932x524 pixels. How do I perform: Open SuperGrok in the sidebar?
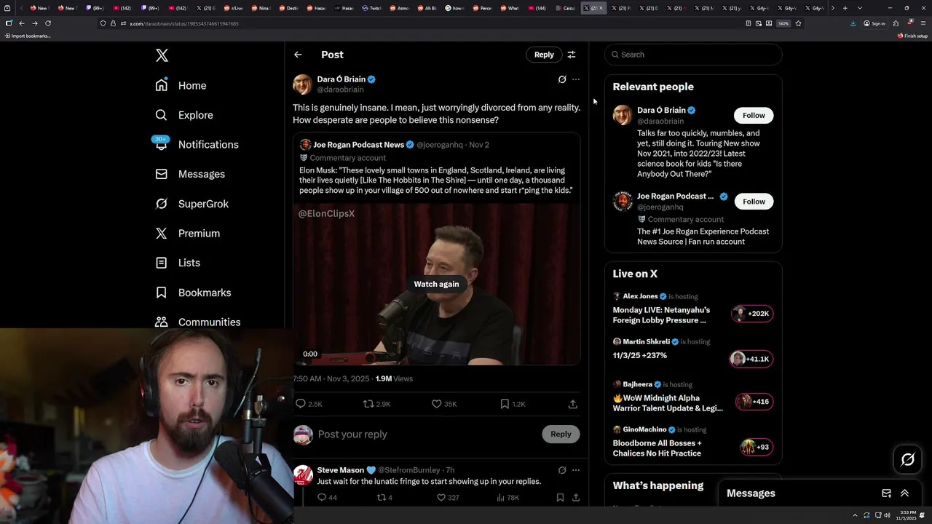(191, 204)
